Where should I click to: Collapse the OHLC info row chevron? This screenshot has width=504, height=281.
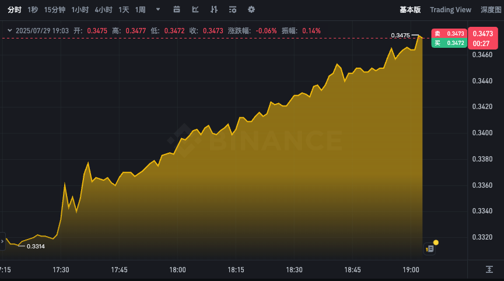[x=10, y=30]
